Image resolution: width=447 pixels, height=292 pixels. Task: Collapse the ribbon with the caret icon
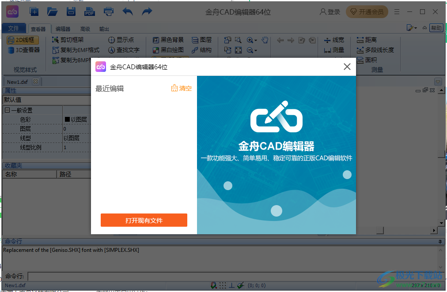tap(424, 28)
